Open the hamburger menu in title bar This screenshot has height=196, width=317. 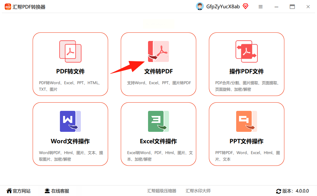[x=261, y=7]
